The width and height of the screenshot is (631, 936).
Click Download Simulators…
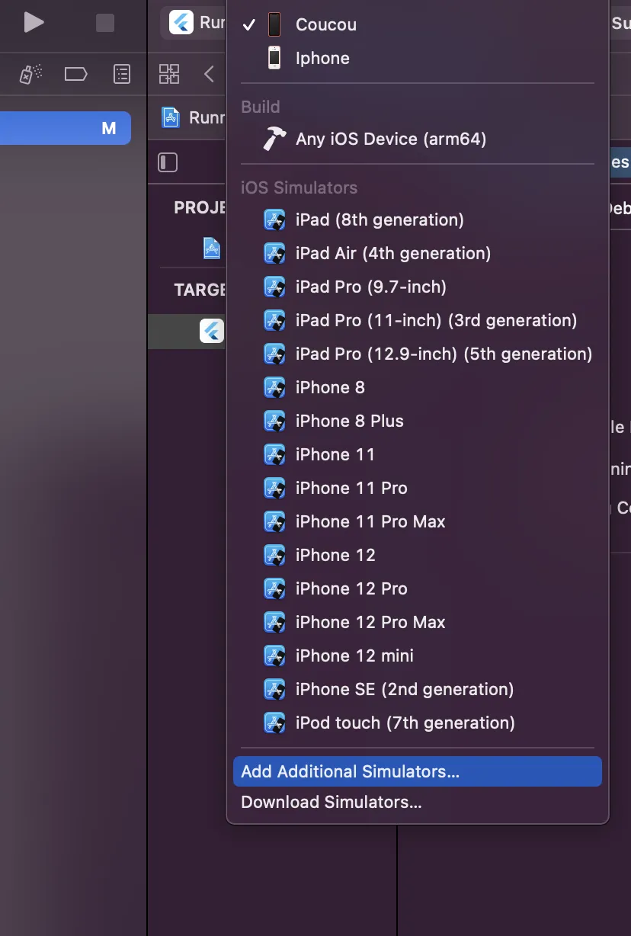tap(418, 802)
